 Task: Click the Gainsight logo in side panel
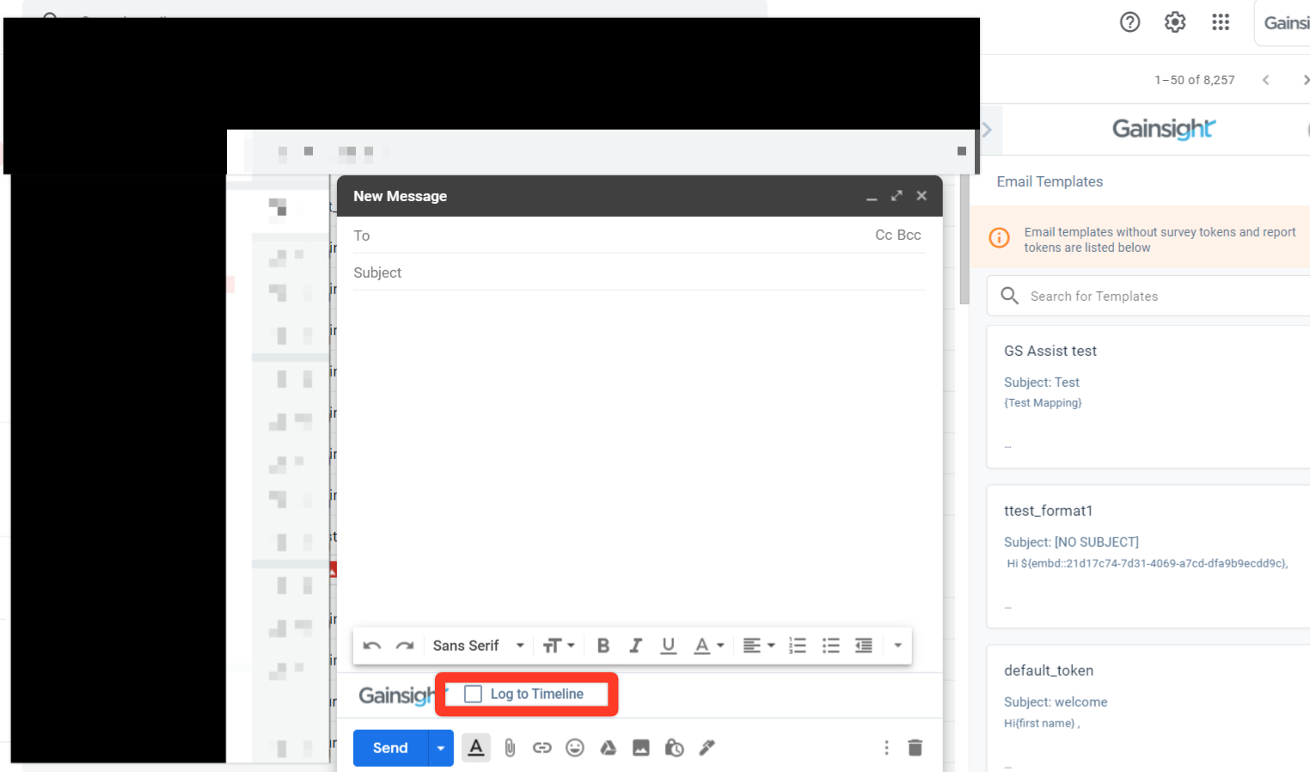1164,129
